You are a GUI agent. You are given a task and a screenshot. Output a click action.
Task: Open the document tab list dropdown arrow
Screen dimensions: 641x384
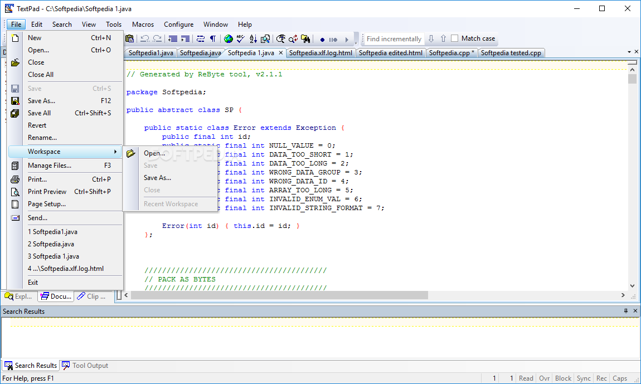coord(629,52)
